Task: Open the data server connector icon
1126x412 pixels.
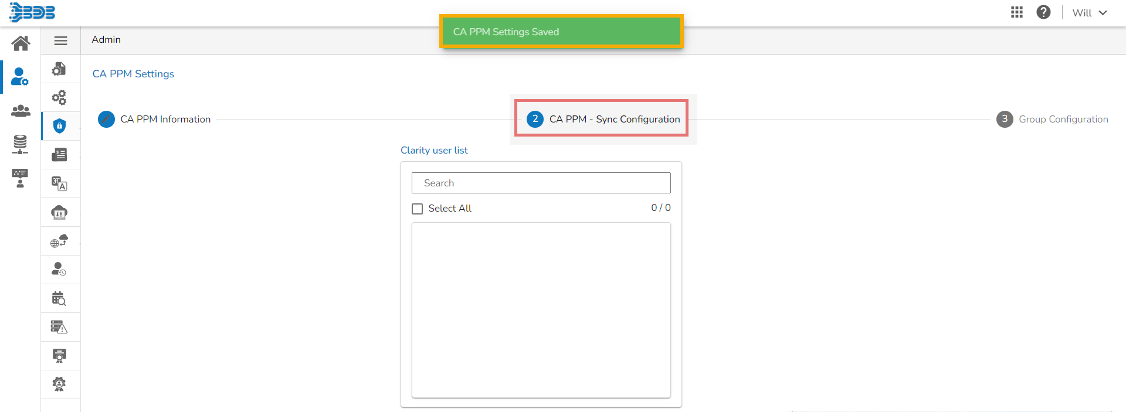Action: click(21, 144)
